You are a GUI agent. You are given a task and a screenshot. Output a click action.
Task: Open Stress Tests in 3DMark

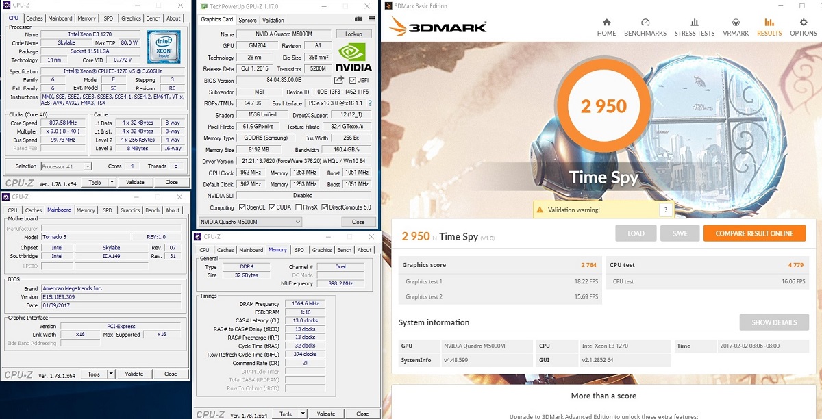pyautogui.click(x=694, y=27)
